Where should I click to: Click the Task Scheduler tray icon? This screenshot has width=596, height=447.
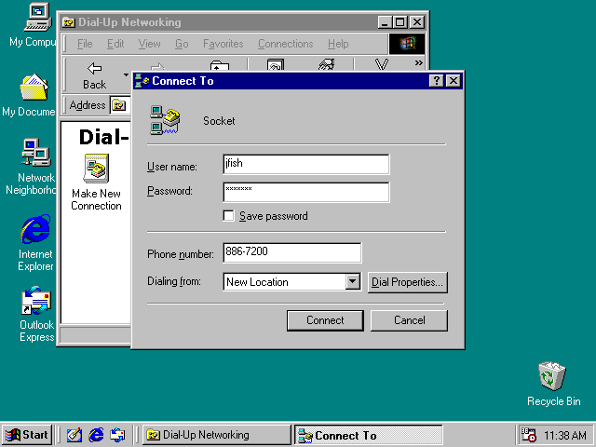click(528, 435)
